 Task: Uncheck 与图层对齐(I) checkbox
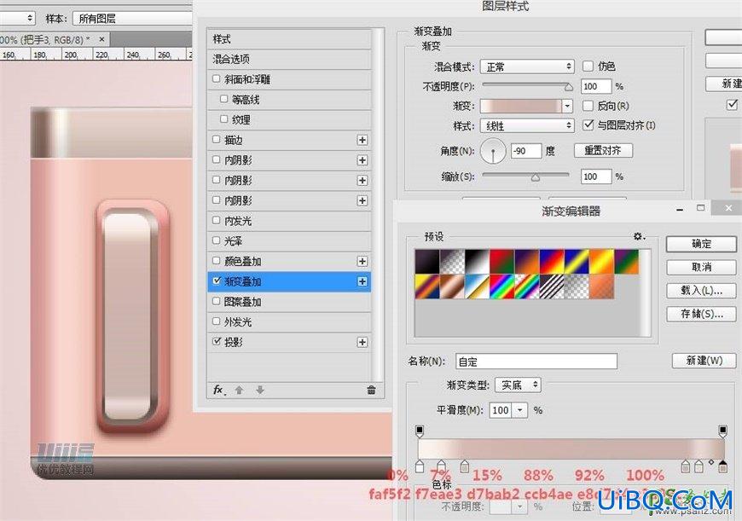pos(588,125)
